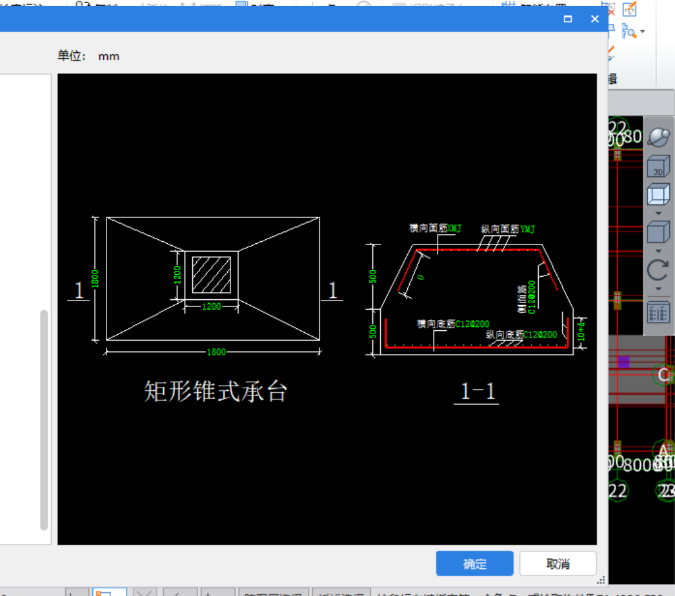Click the 10*d anchorage value
The height and width of the screenshot is (596, 675).
581,331
